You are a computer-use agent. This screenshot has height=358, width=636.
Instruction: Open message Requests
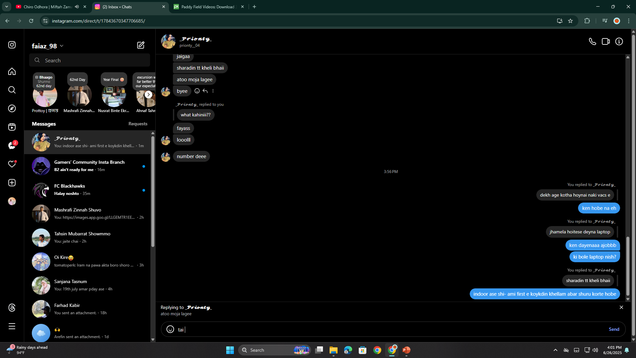pyautogui.click(x=138, y=124)
